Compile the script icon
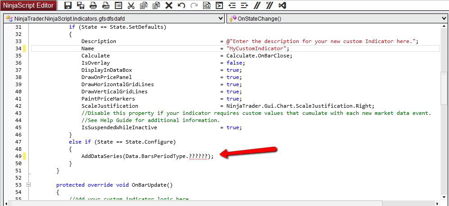Image resolution: width=449 pixels, height=206 pixels. (x=219, y=5)
